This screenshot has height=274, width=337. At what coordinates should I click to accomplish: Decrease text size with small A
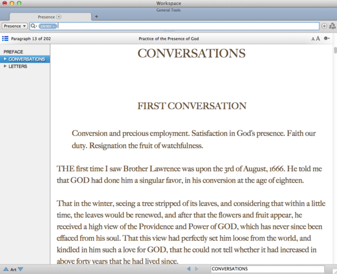313,39
